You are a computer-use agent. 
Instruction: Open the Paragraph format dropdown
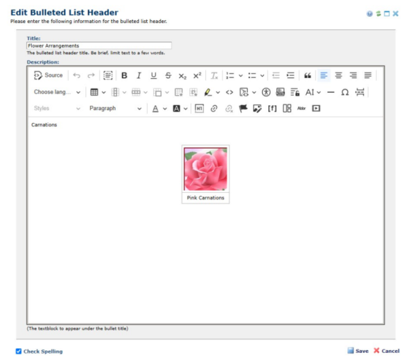tap(115, 109)
